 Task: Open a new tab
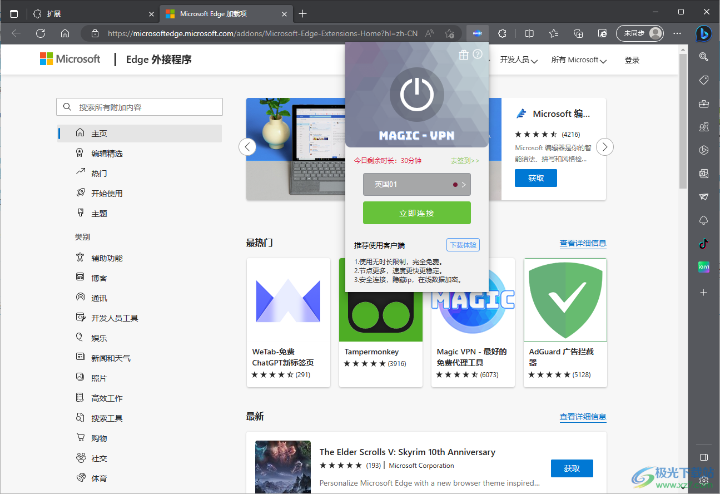(x=302, y=13)
